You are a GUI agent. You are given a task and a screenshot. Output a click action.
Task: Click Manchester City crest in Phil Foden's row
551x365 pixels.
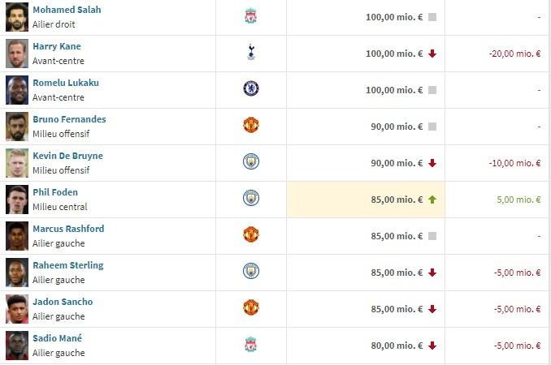[251, 198]
